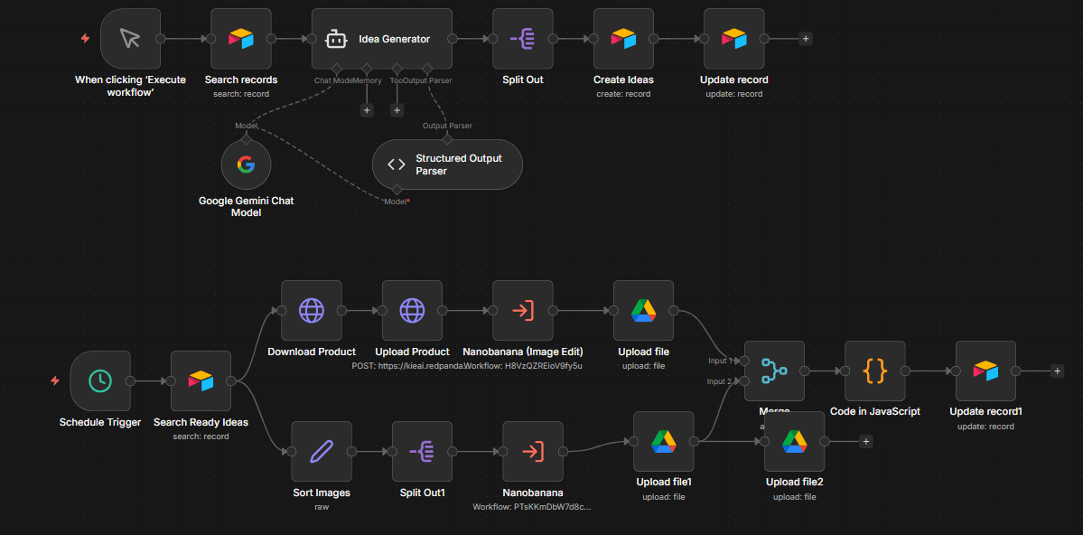Screen dimensions: 1083x535
Task: Add a node after Update record1
Action: point(1057,371)
